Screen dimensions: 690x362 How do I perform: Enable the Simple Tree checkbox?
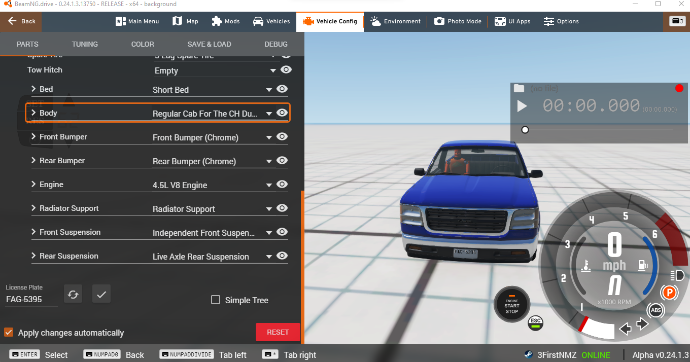click(216, 300)
